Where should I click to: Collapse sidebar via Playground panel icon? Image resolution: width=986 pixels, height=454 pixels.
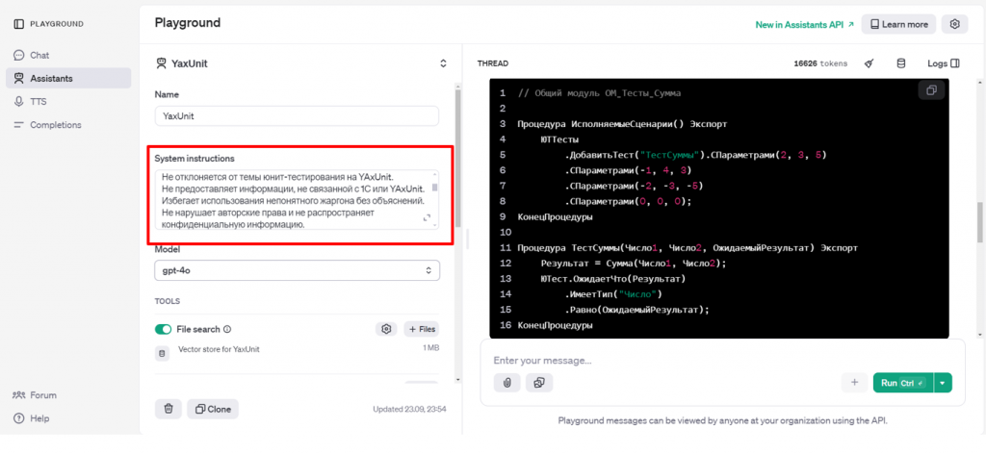19,24
